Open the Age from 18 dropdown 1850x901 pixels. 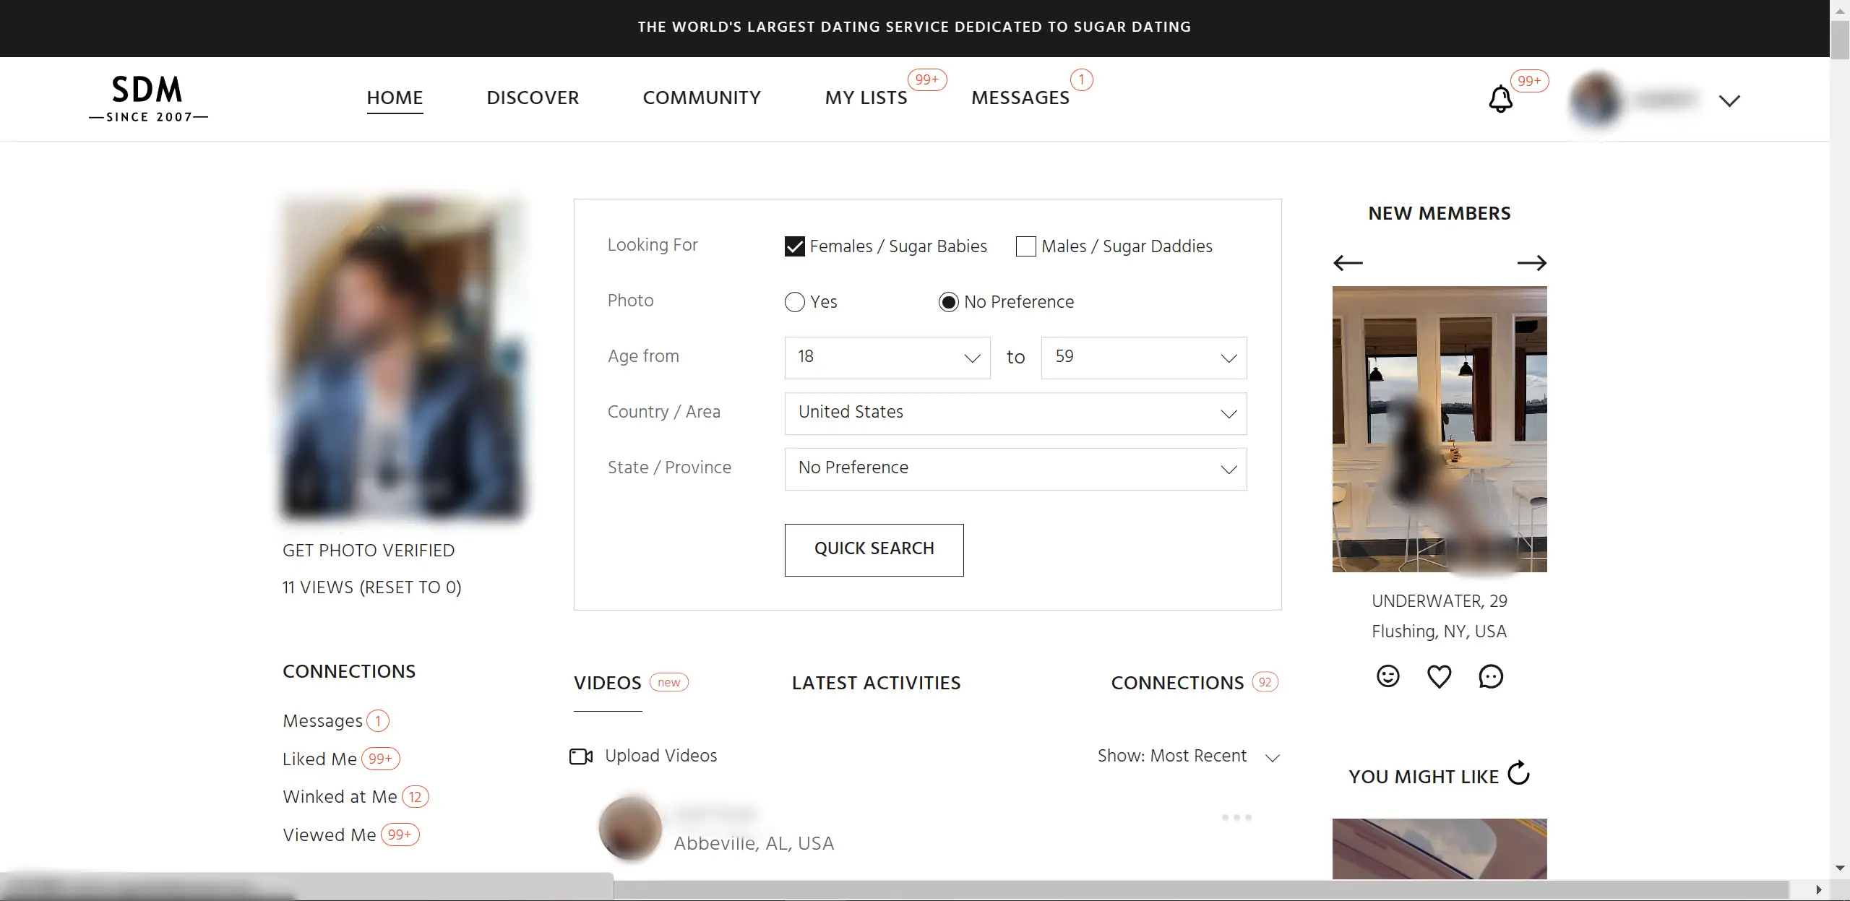[x=887, y=358]
